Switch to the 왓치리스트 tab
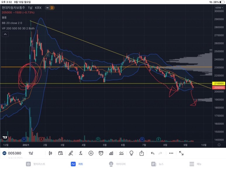Image resolution: width=226 pixels, height=169 pixels. pyautogui.click(x=35, y=164)
